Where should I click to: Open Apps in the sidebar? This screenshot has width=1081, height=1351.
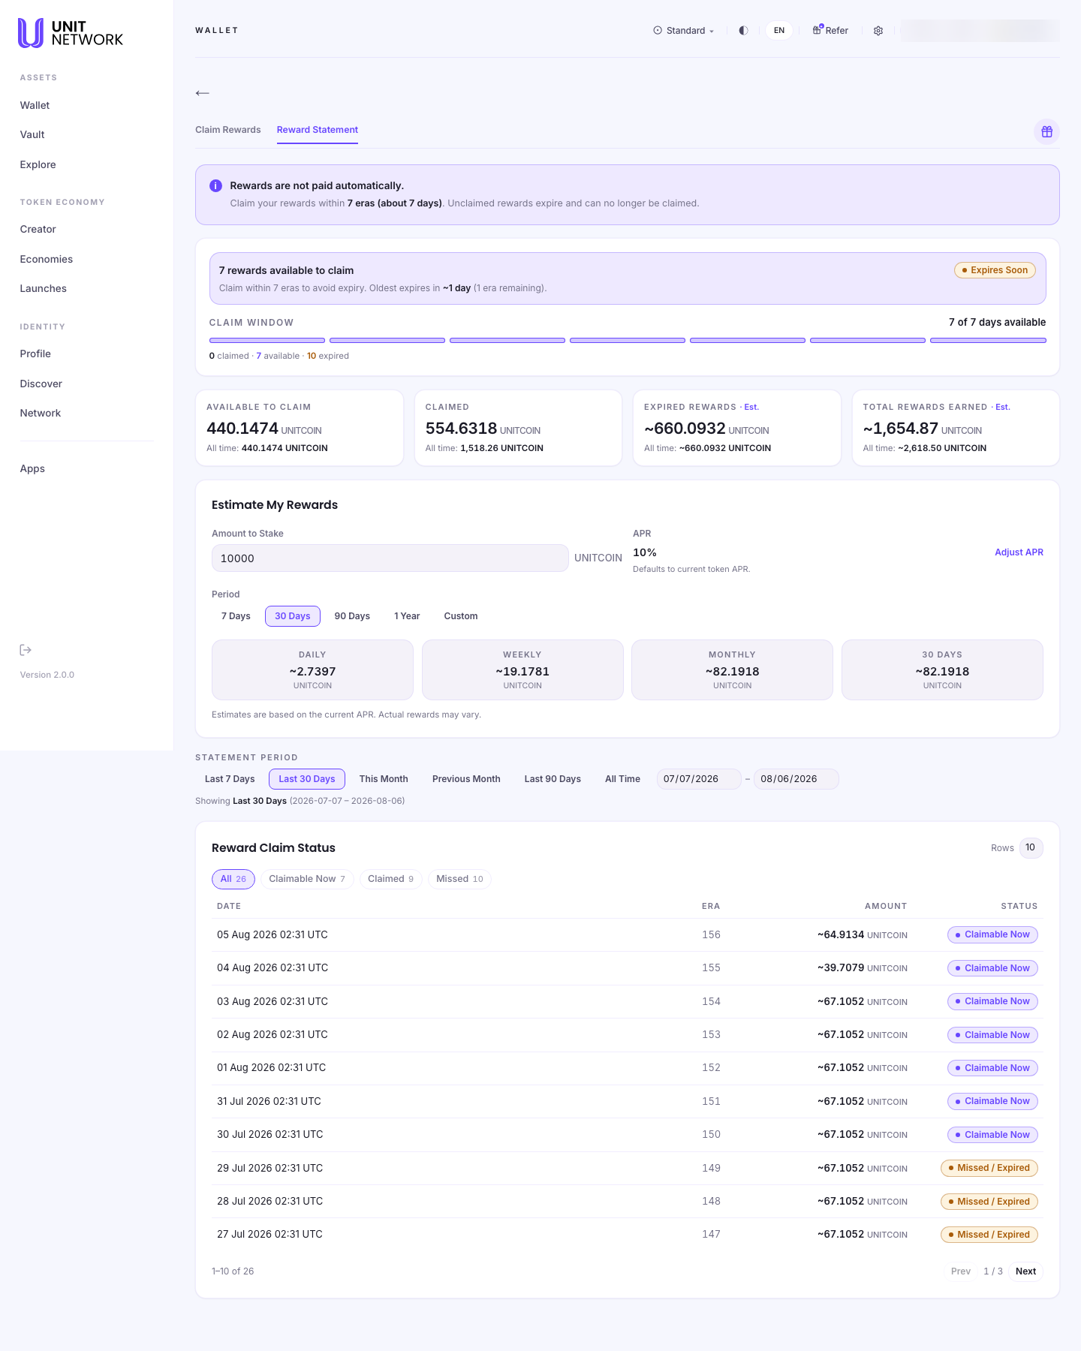coord(32,469)
